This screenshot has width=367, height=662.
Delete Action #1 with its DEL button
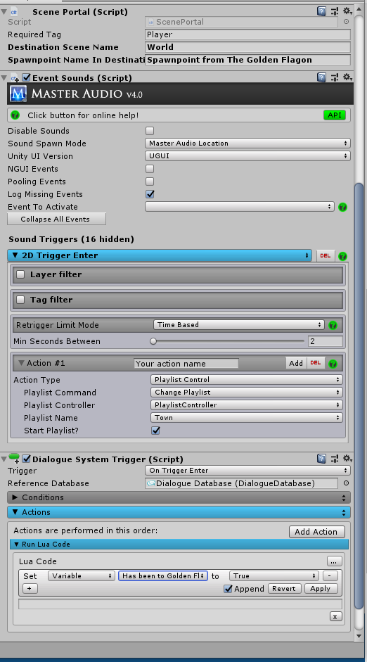point(315,363)
